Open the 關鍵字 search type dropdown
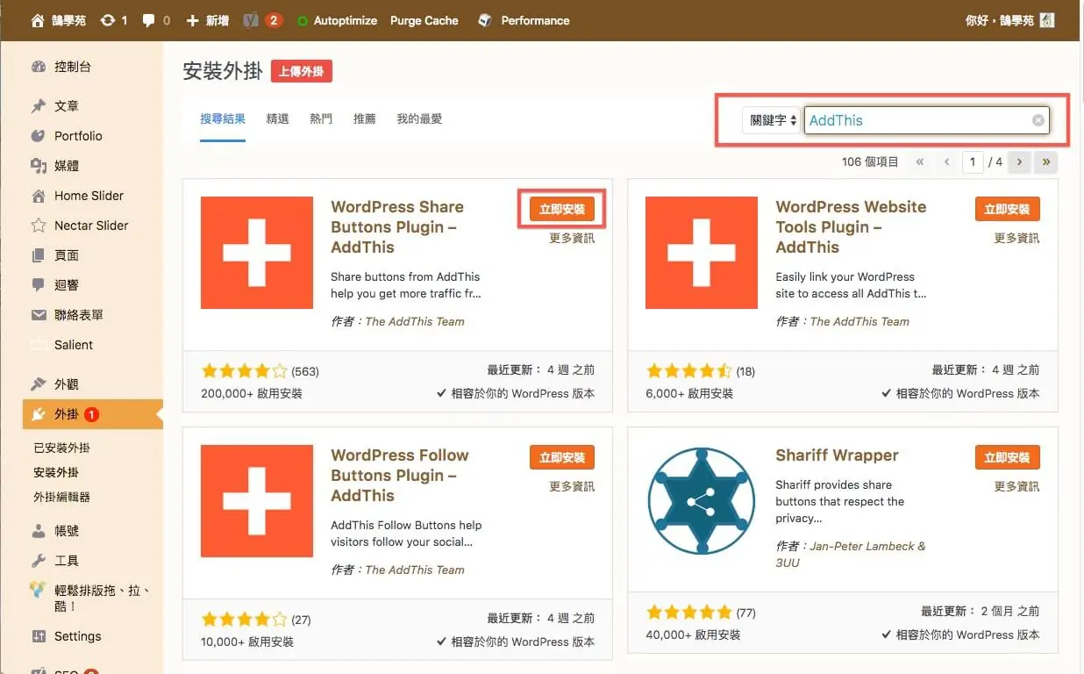The height and width of the screenshot is (674, 1084). [771, 120]
